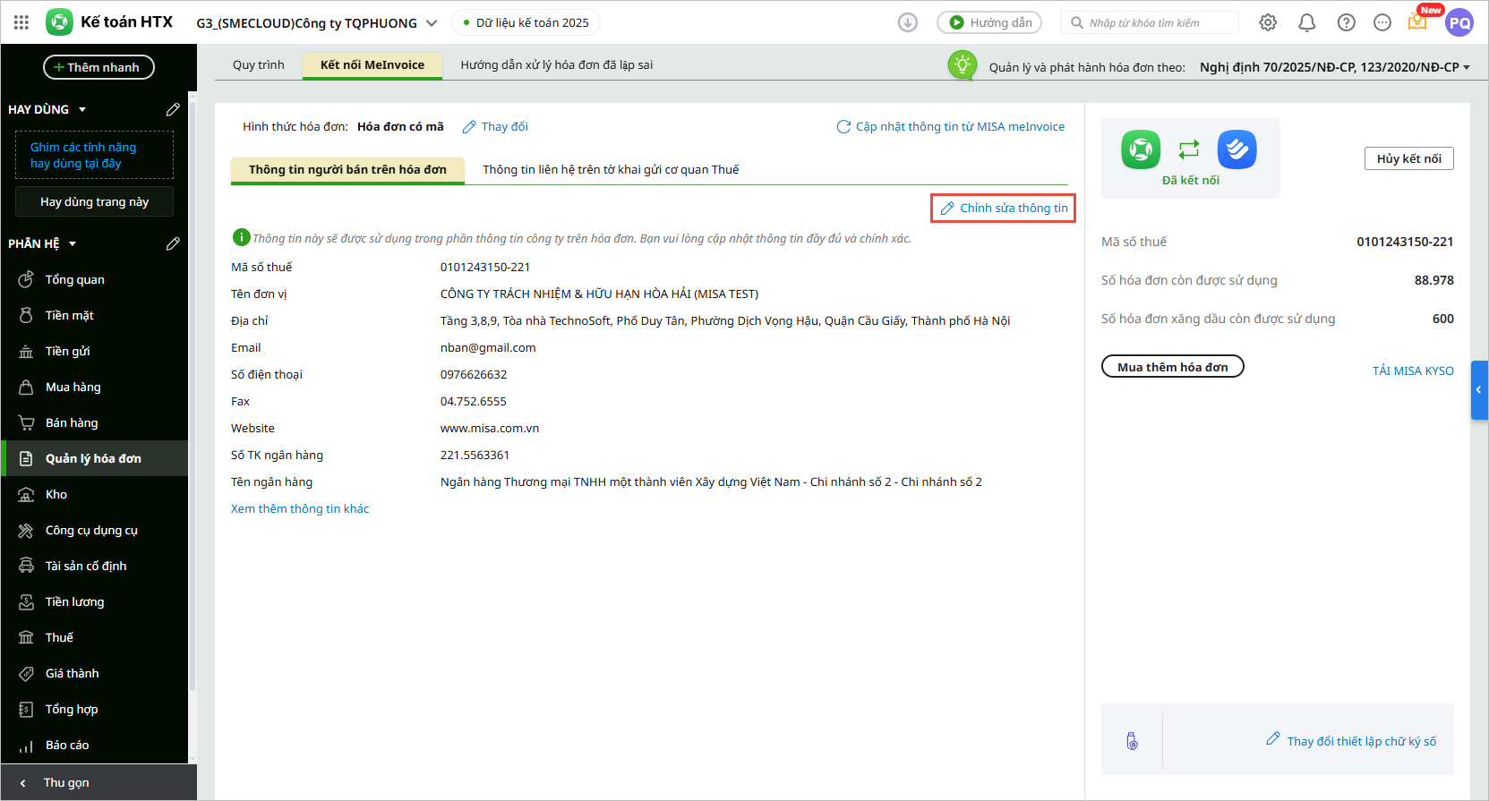This screenshot has height=801, width=1489.
Task: Expand the blue right-side panel handle
Action: [1479, 390]
